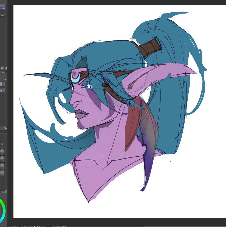Click the duplicate/copy icon beside the trash
Viewport: 226px width, 227px height.
click(2, 68)
